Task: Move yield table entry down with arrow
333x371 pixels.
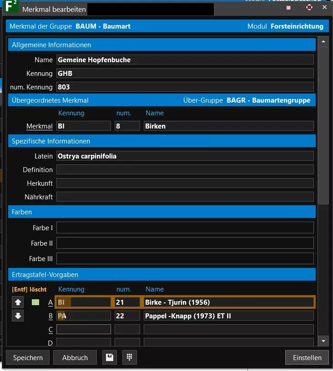Action: point(19,316)
